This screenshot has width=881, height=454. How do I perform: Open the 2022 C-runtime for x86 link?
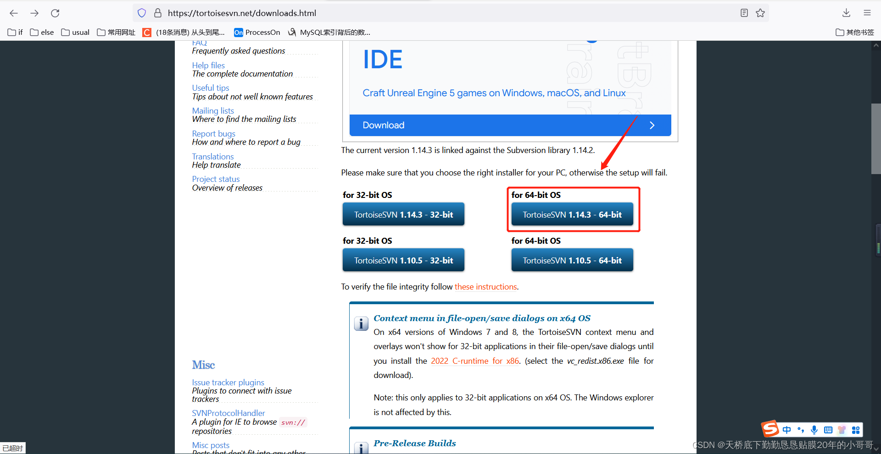475,361
